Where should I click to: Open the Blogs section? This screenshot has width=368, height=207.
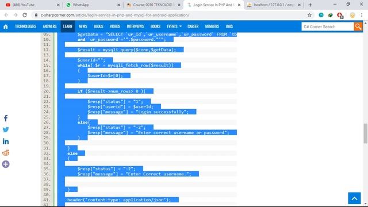[98, 26]
